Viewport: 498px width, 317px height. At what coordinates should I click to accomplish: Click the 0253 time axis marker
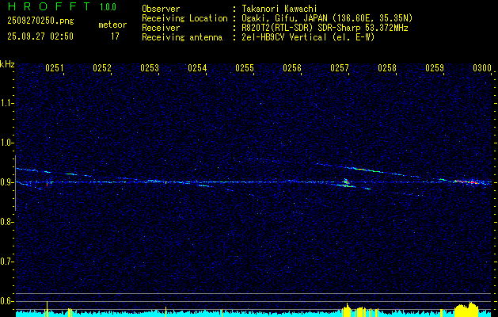150,68
